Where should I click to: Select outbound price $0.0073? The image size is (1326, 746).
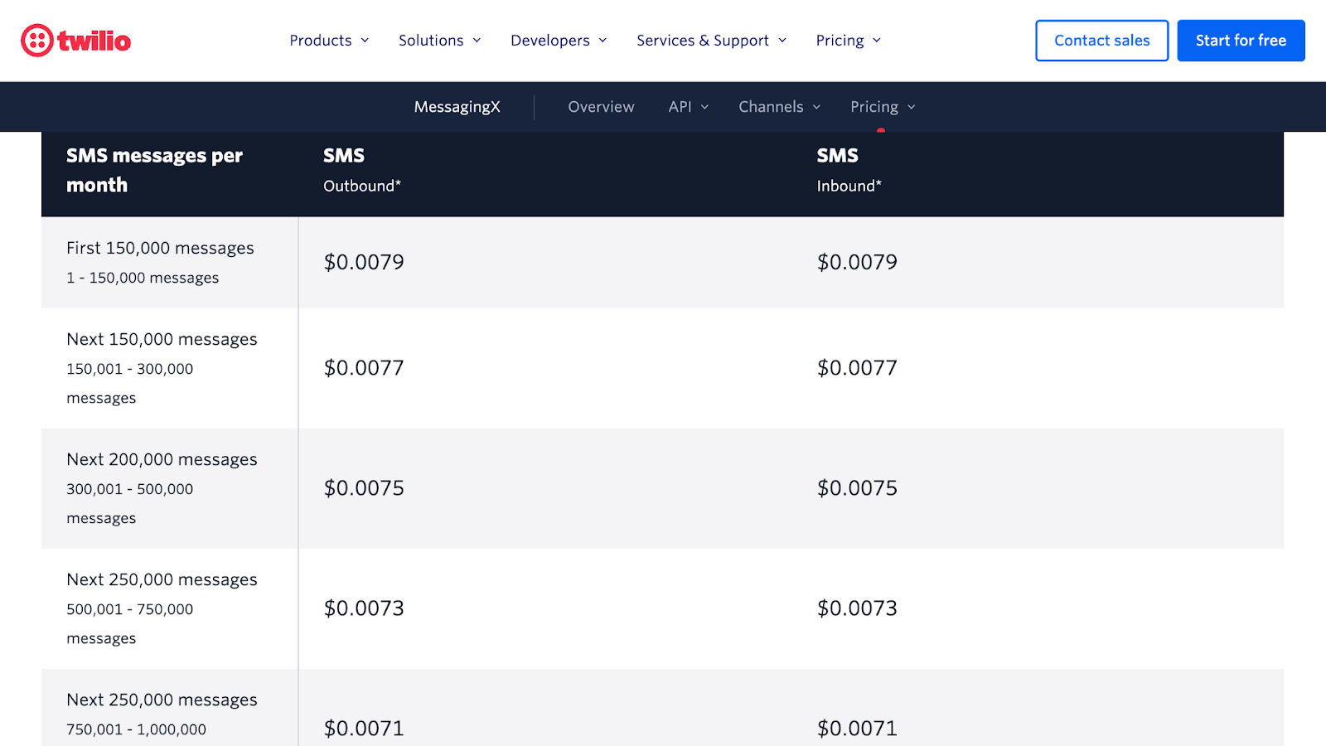click(x=364, y=608)
